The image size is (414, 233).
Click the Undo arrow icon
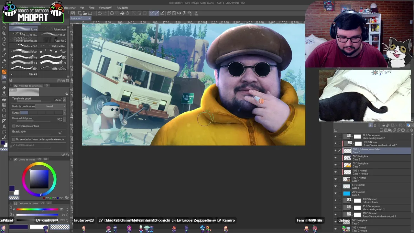tap(100, 13)
